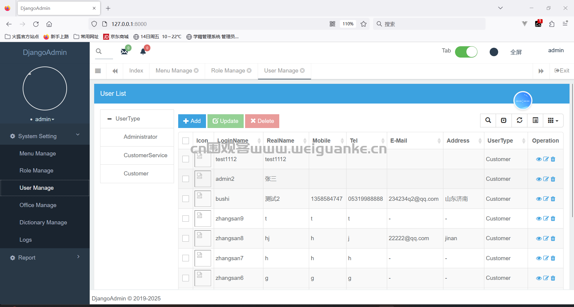Refresh the user table
This screenshot has height=307, width=574.
click(520, 120)
